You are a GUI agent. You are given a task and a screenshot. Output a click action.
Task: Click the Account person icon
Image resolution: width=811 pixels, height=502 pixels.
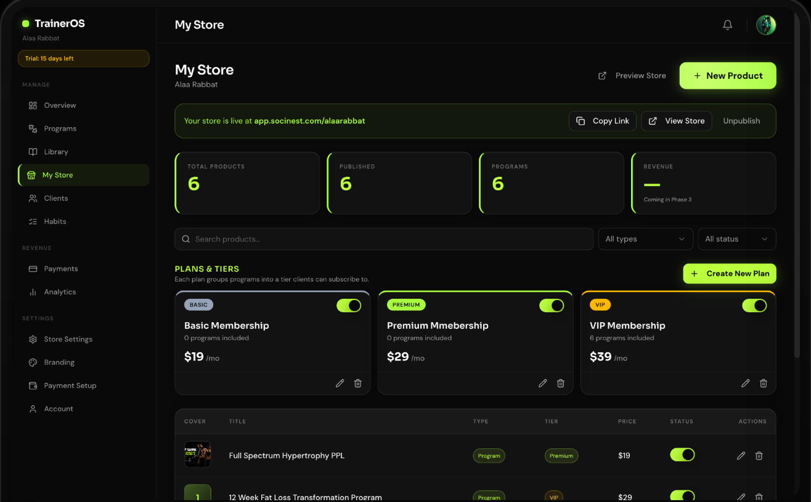[x=33, y=408]
